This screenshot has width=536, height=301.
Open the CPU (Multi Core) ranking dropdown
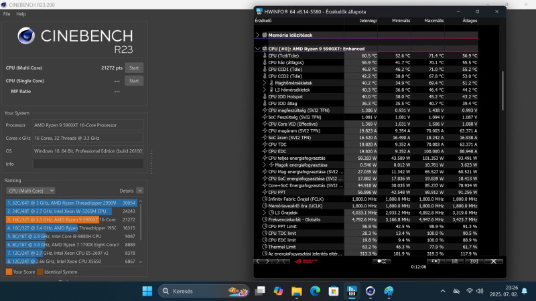coord(30,191)
